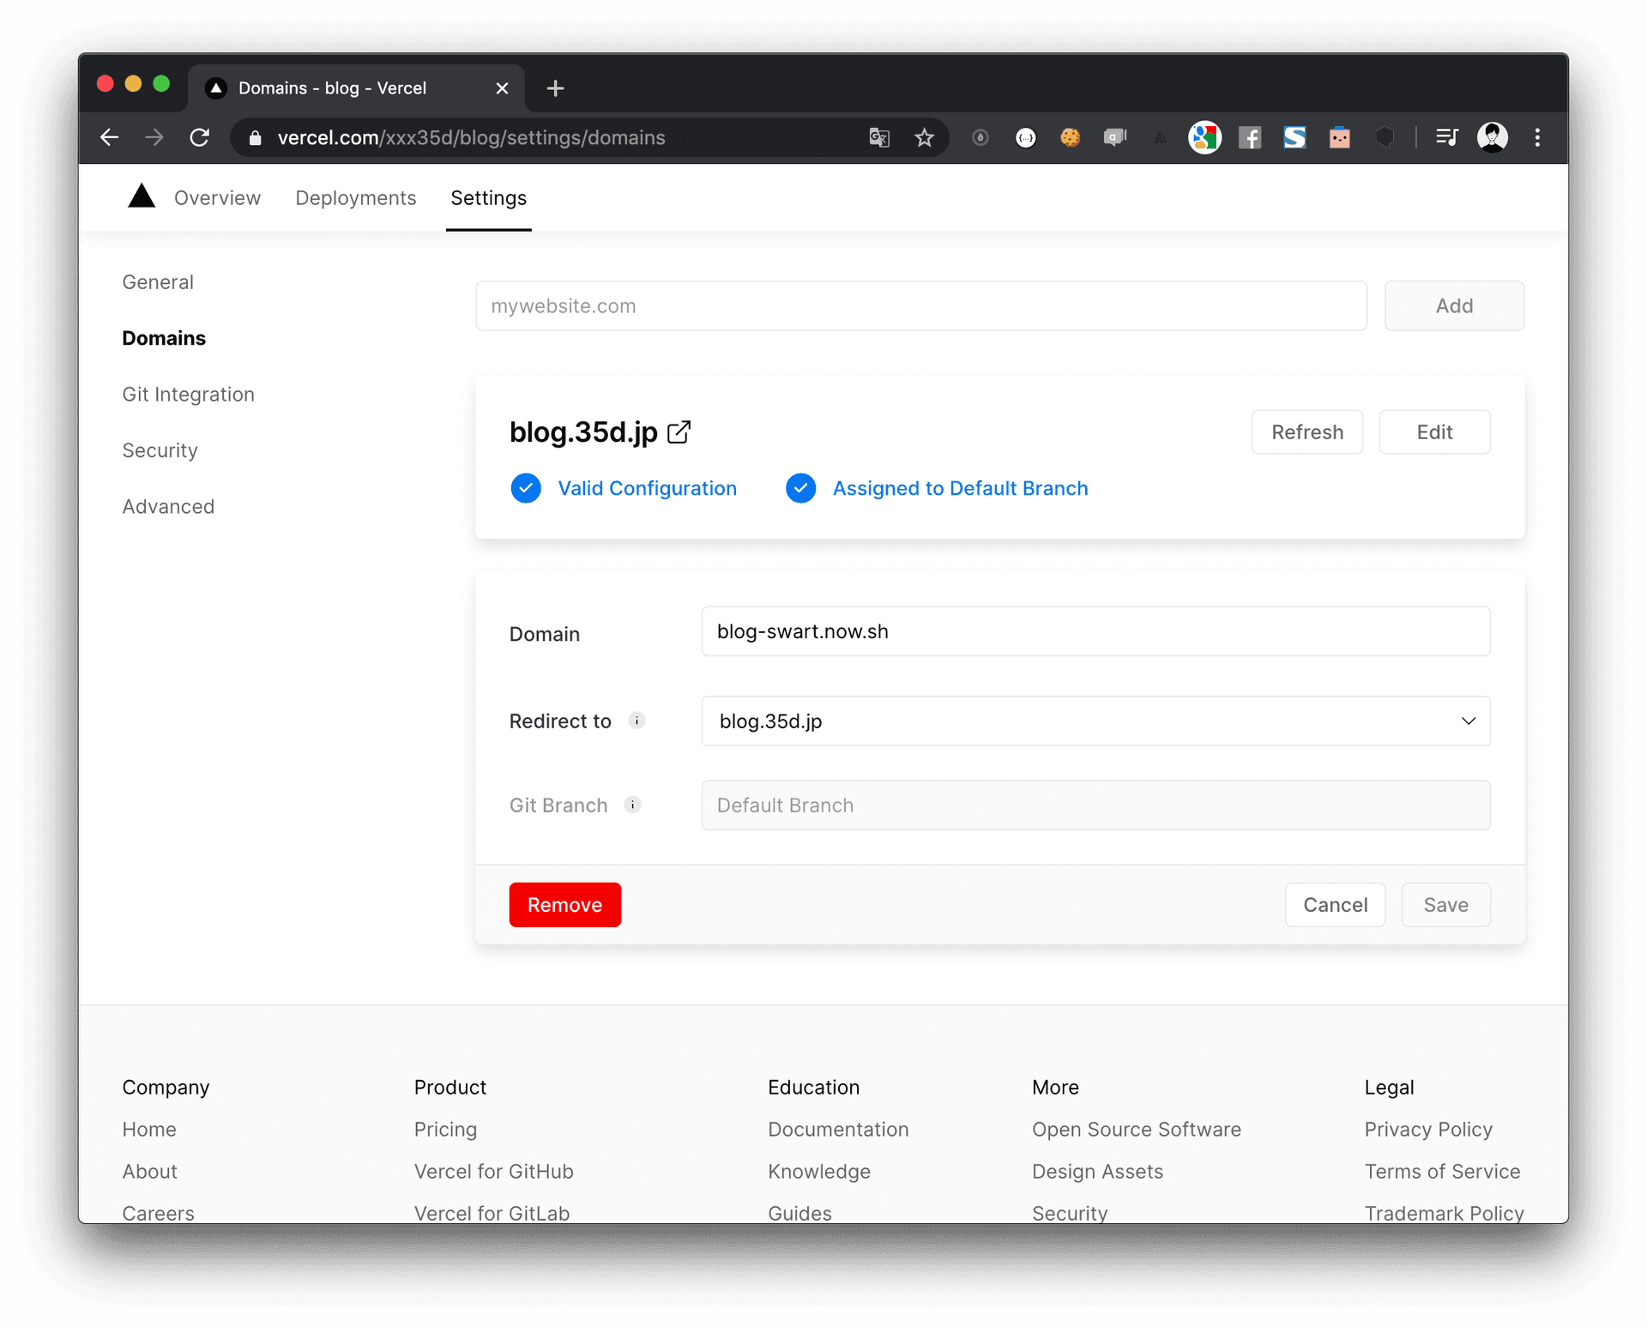Click the Valid Configuration checkmark icon
Image resolution: width=1647 pixels, height=1327 pixels.
526,488
